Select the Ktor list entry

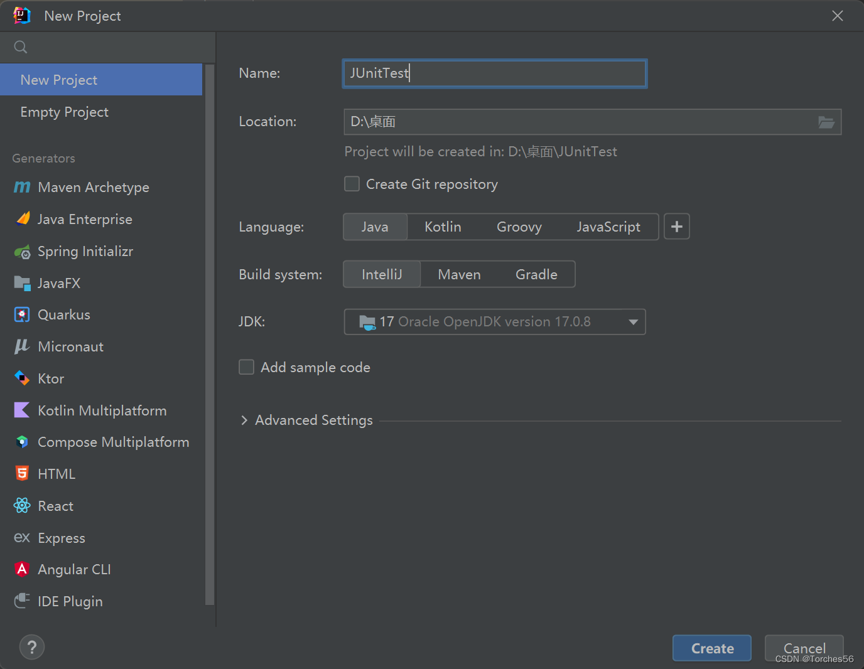tap(101, 378)
